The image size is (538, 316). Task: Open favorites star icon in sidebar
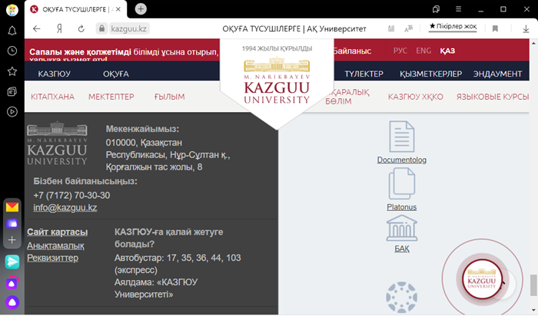click(x=12, y=71)
